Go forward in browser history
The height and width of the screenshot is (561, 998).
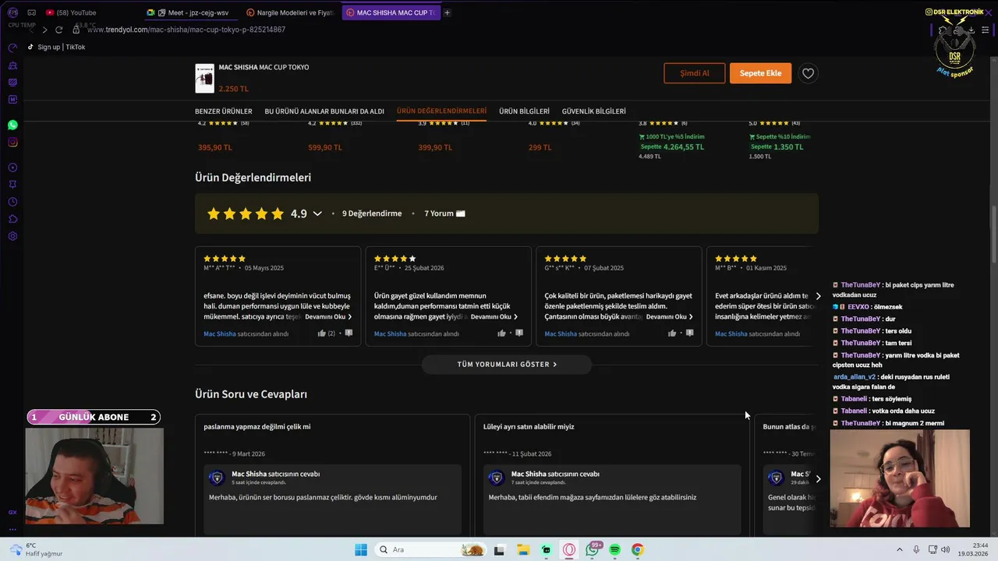[44, 30]
